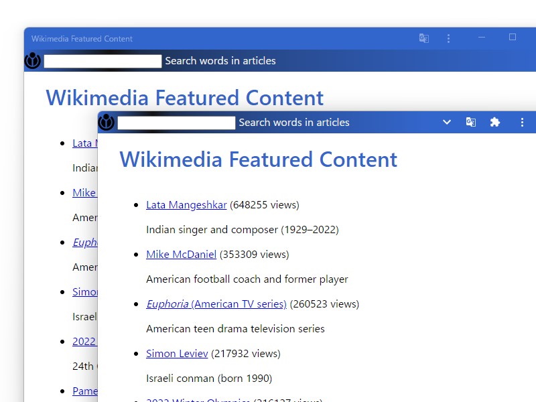Click Wikimedia logo in front window
Screen dimensions: 536x402
[x=107, y=123]
